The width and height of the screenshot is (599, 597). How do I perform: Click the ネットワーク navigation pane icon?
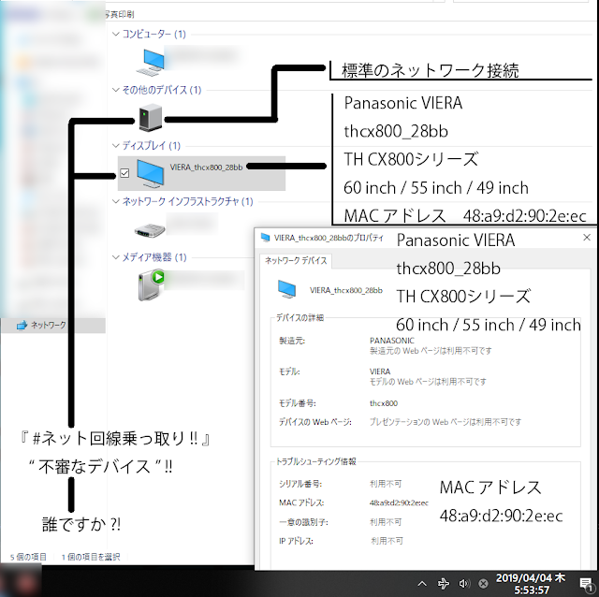(22, 325)
